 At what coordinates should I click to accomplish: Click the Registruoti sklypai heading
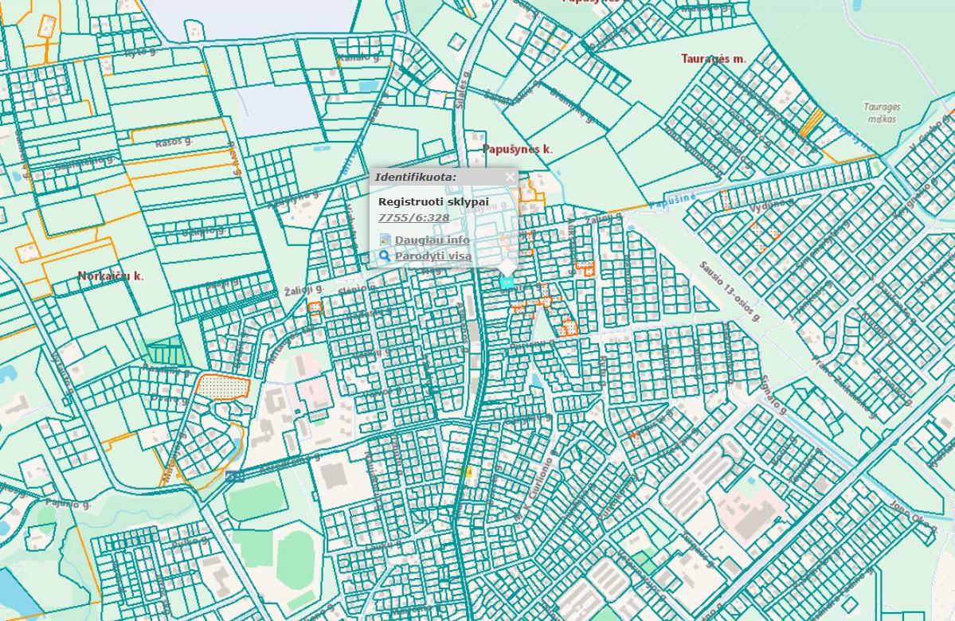click(x=433, y=201)
